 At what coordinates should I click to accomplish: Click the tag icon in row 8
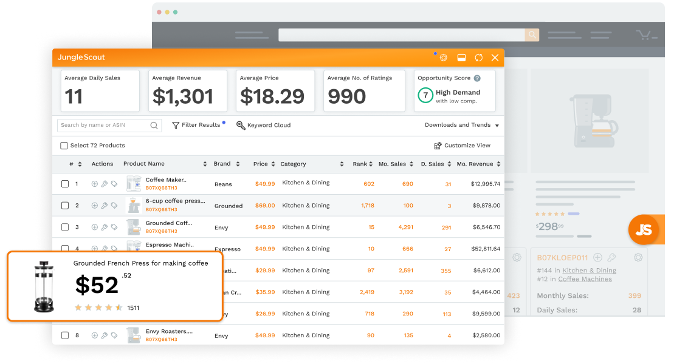114,335
